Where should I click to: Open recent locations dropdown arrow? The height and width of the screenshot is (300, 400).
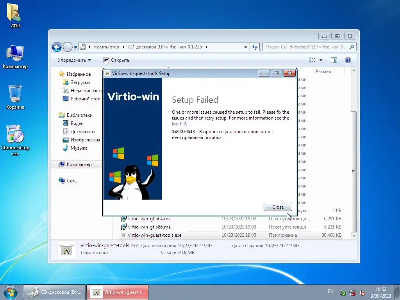(75, 47)
